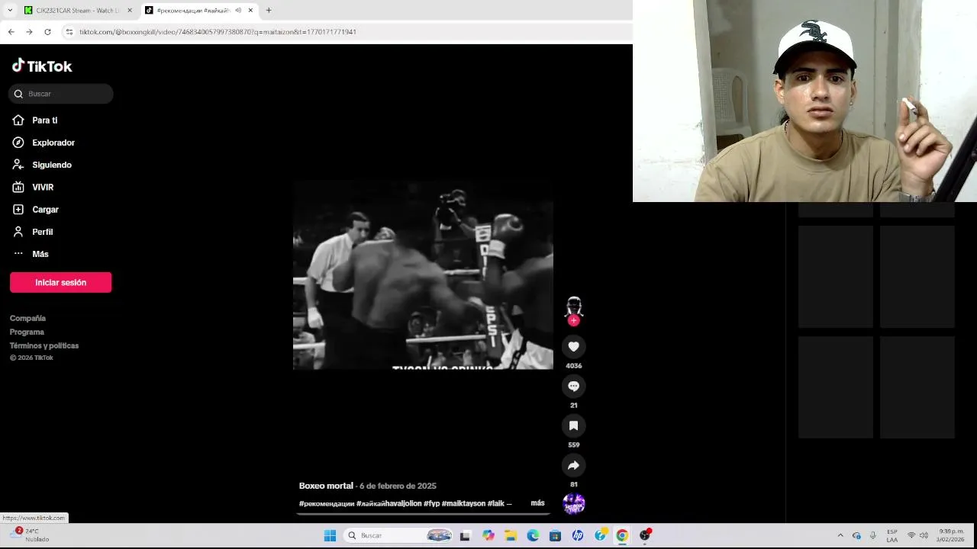Open the HP app from the taskbar
Viewport: 977px width, 549px height.
pyautogui.click(x=578, y=535)
